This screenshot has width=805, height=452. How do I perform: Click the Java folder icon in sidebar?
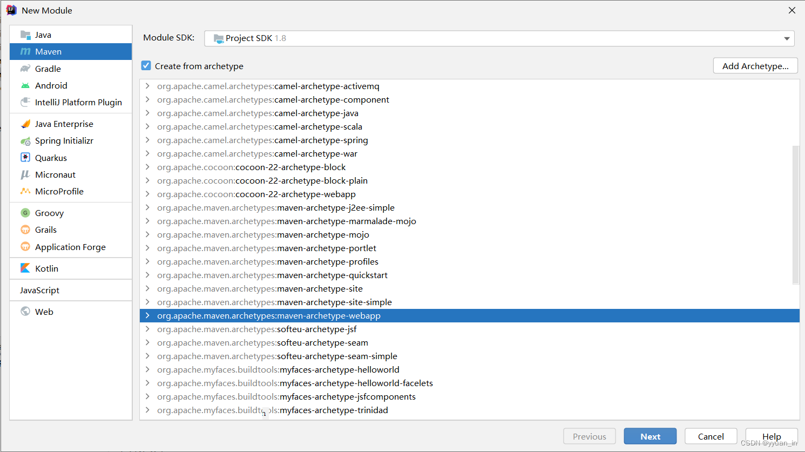coord(25,35)
